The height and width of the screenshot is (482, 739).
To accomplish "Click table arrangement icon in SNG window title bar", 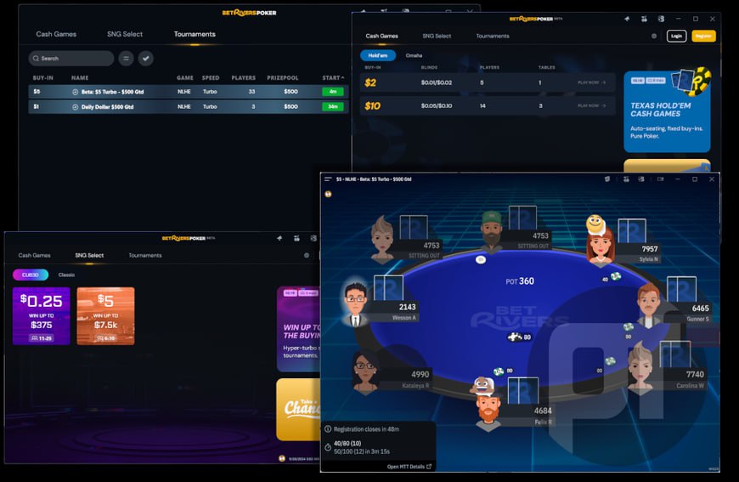I will pyautogui.click(x=296, y=238).
